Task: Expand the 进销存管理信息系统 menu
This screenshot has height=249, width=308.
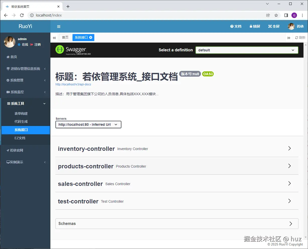Action: pos(25,69)
